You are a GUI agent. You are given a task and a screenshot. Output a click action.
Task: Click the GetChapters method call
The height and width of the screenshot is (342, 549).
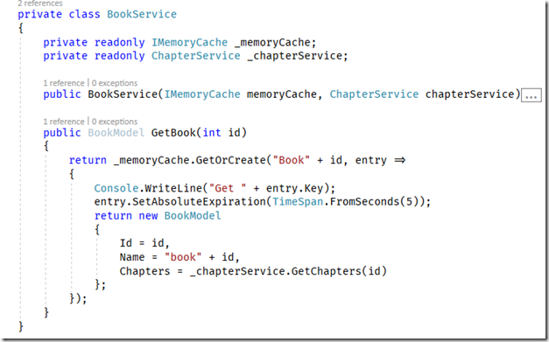point(327,271)
